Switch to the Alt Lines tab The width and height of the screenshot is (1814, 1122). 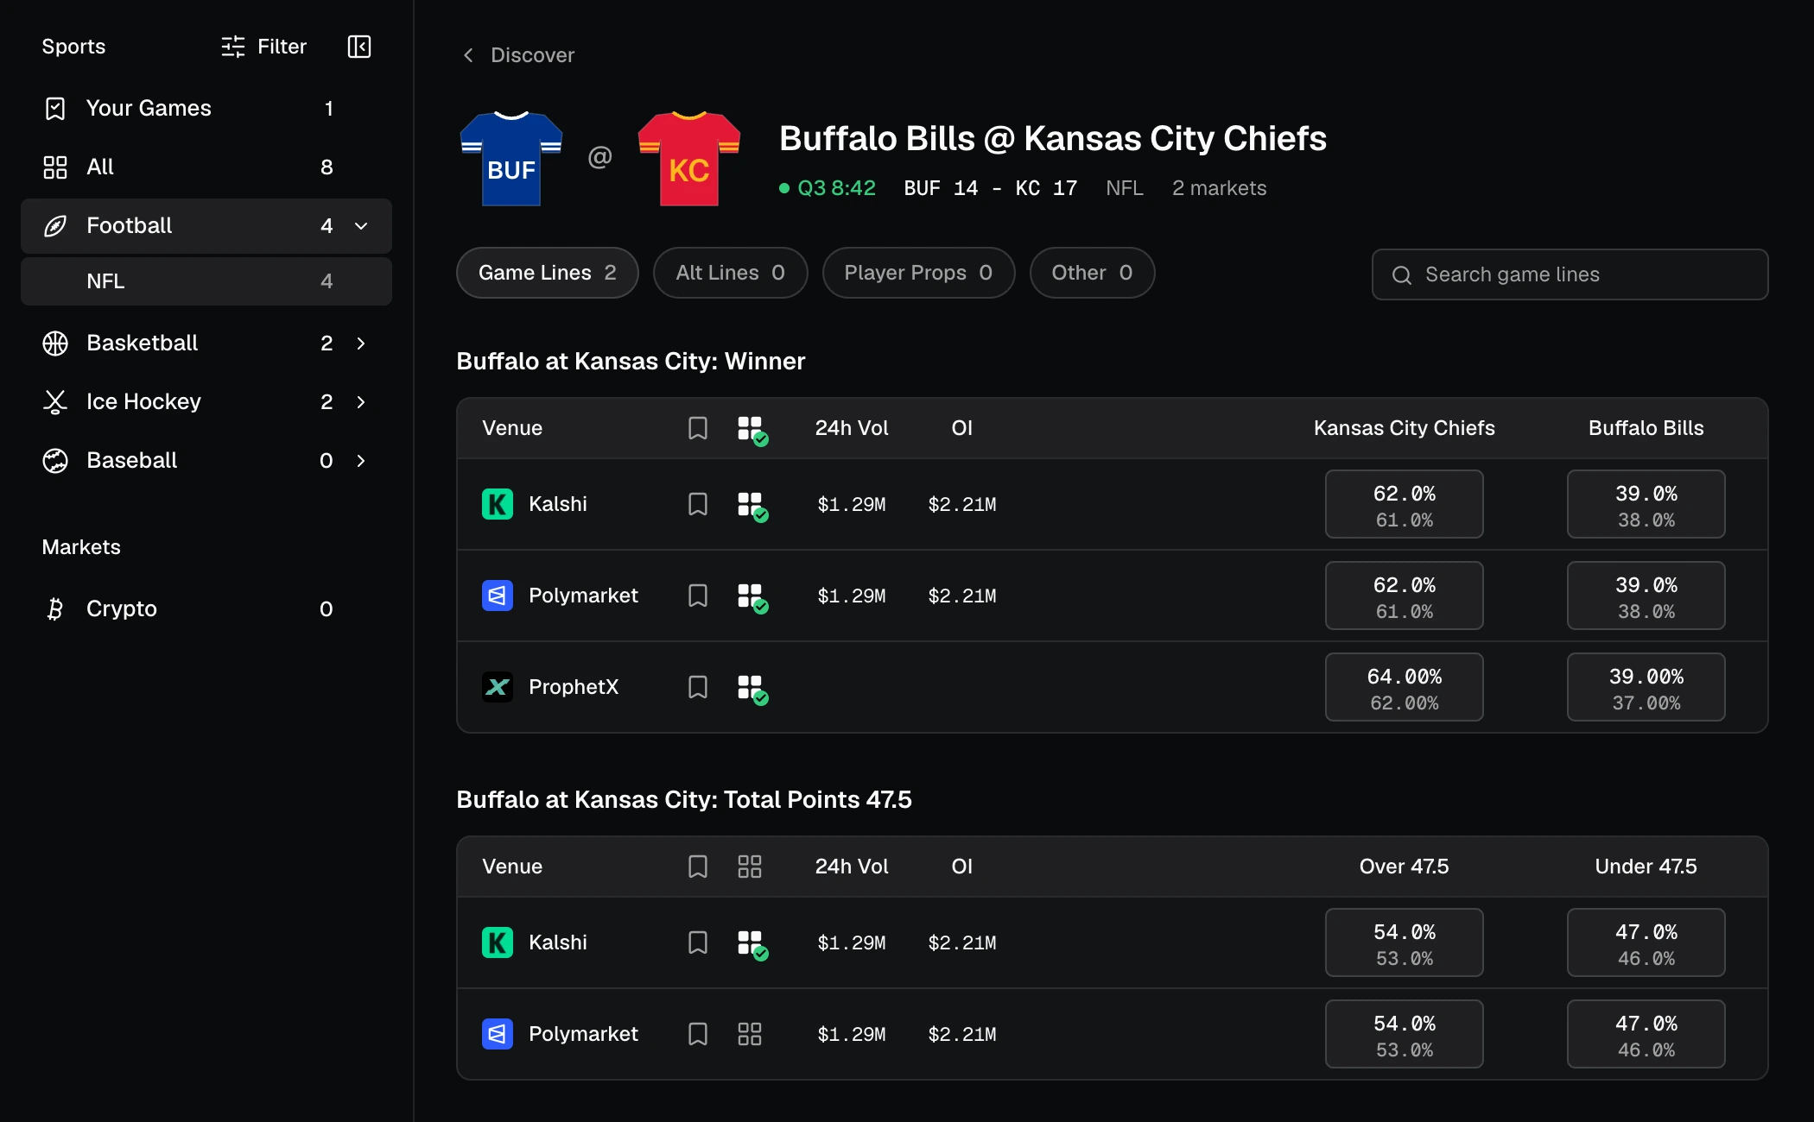[731, 273]
